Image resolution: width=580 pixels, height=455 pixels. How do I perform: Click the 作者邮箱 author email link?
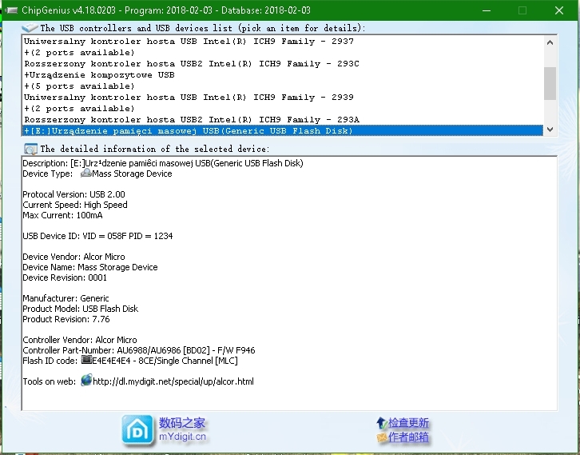408,437
